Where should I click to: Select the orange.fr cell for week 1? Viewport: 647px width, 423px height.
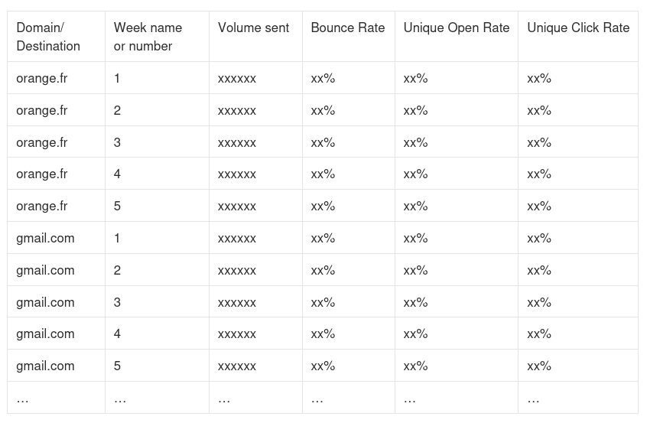pyautogui.click(x=42, y=78)
